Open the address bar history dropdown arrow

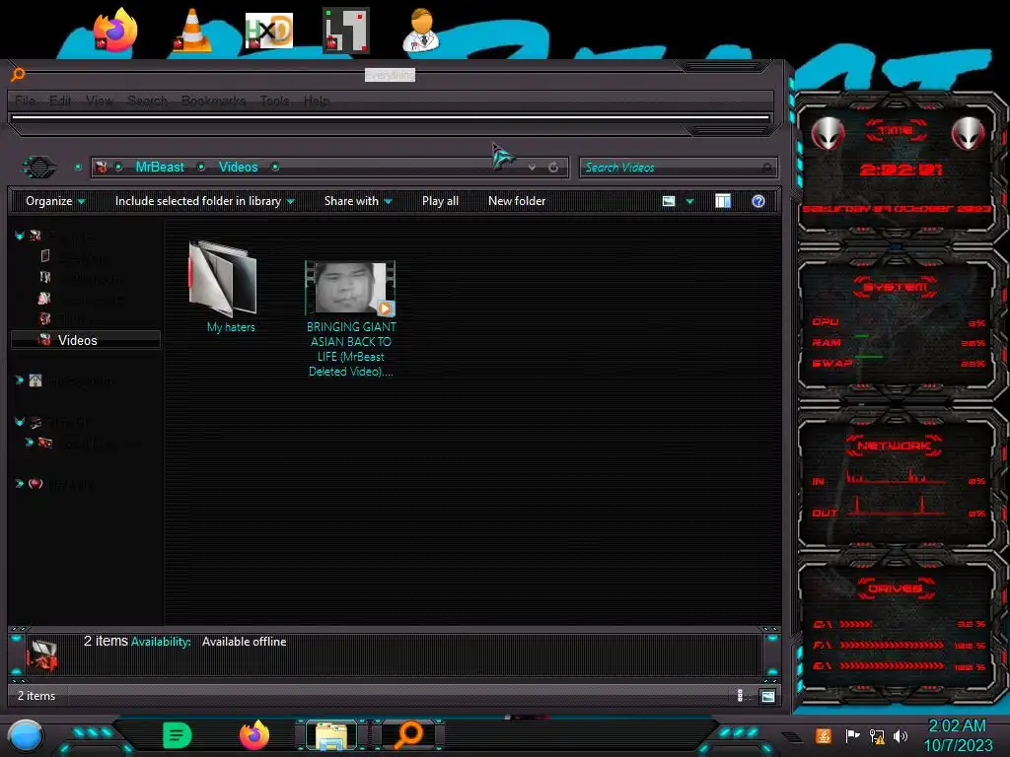coord(532,168)
